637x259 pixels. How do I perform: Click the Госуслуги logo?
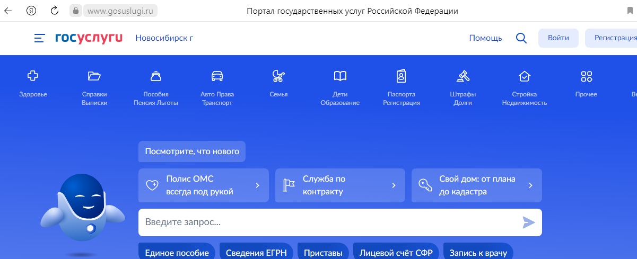pos(89,38)
